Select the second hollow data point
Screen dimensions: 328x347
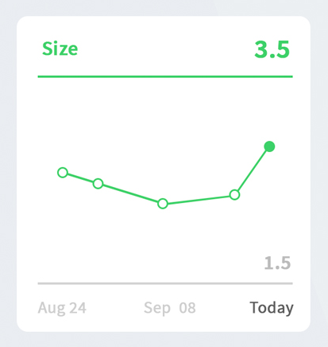(x=98, y=183)
